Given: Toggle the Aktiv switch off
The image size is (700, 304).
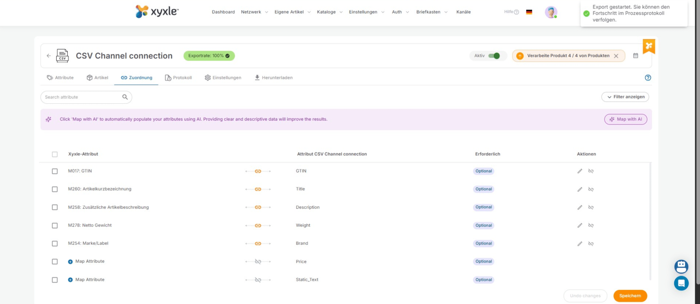Looking at the screenshot, I should [494, 56].
